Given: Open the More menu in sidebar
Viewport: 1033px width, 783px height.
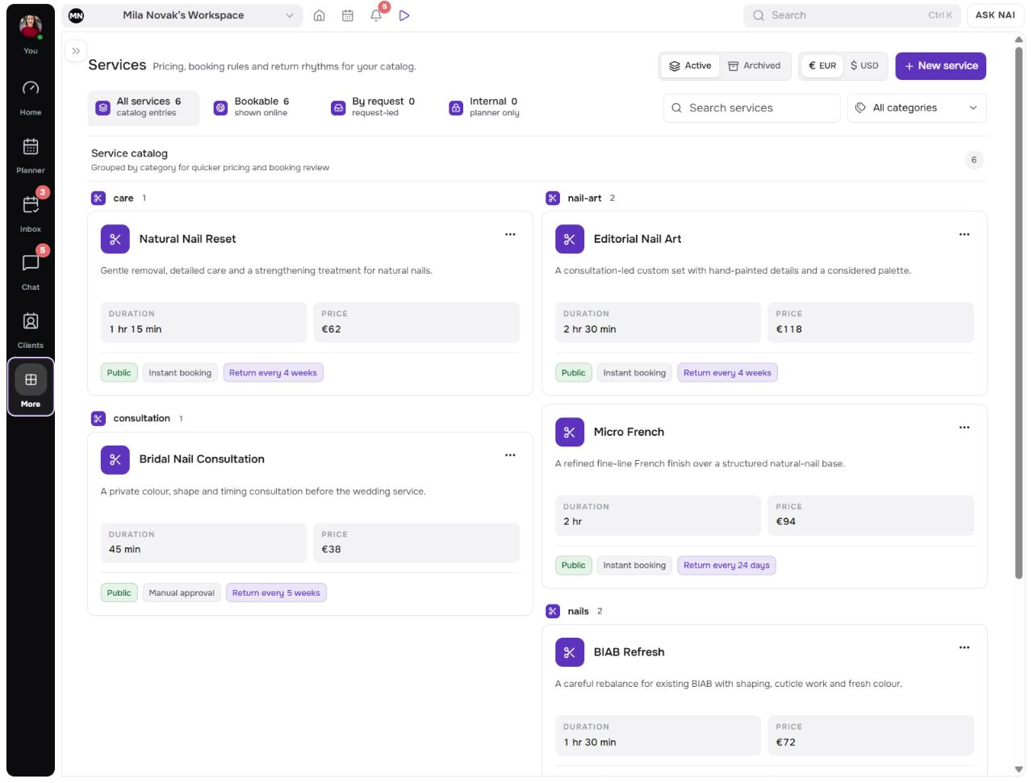Looking at the screenshot, I should (x=31, y=387).
